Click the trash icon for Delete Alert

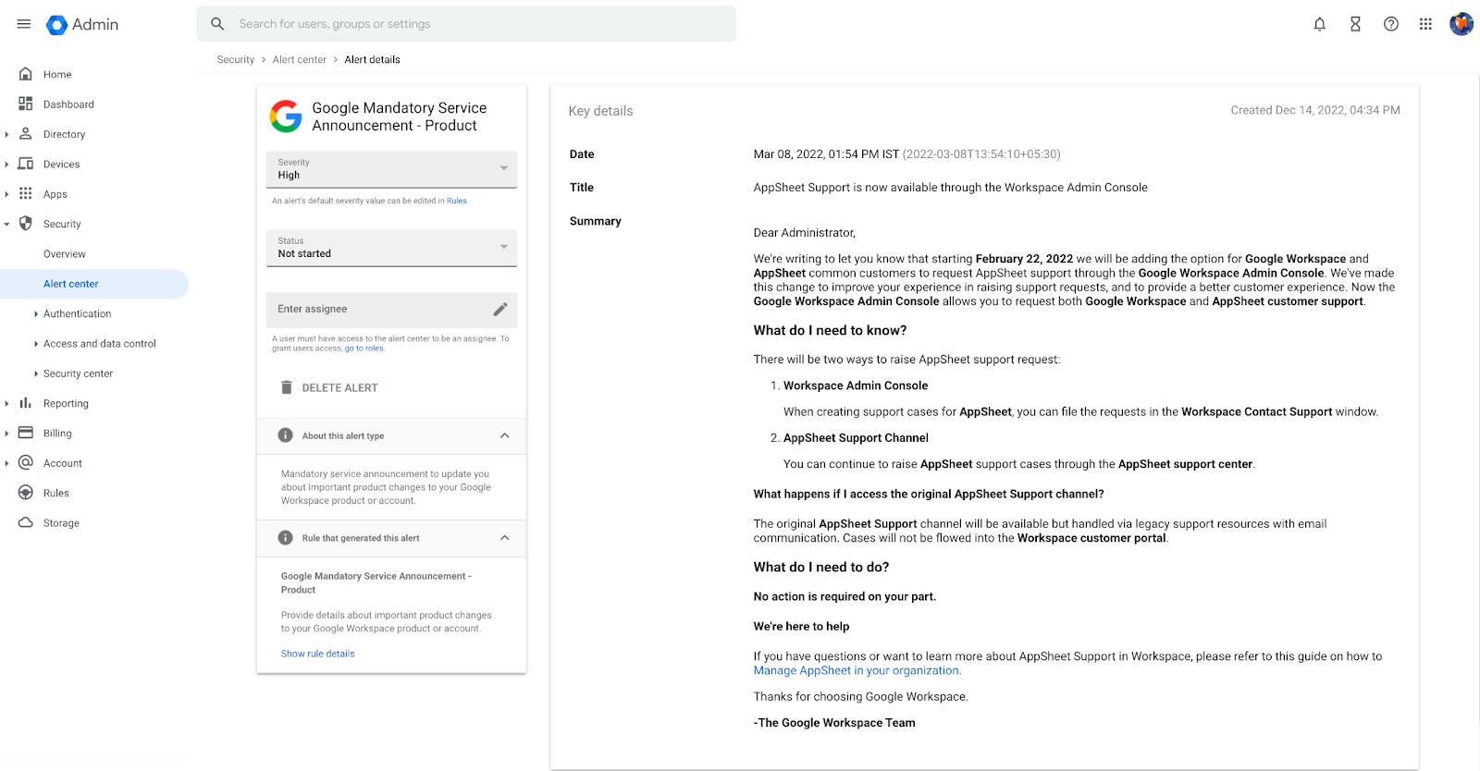(x=287, y=387)
